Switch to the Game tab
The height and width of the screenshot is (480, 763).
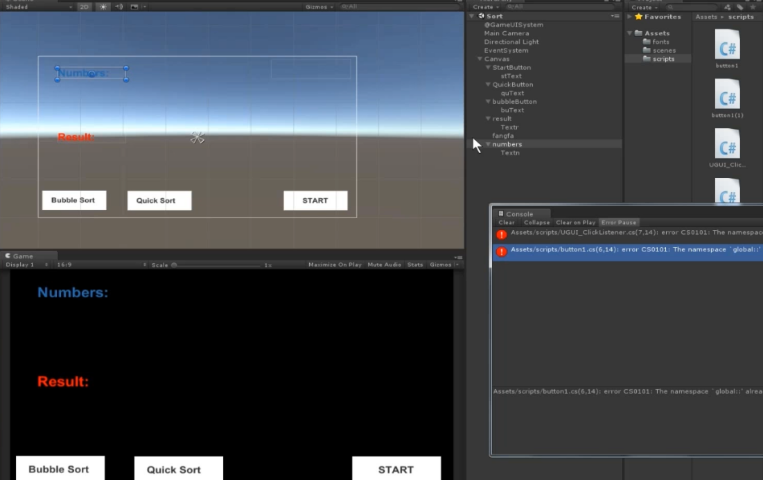22,256
